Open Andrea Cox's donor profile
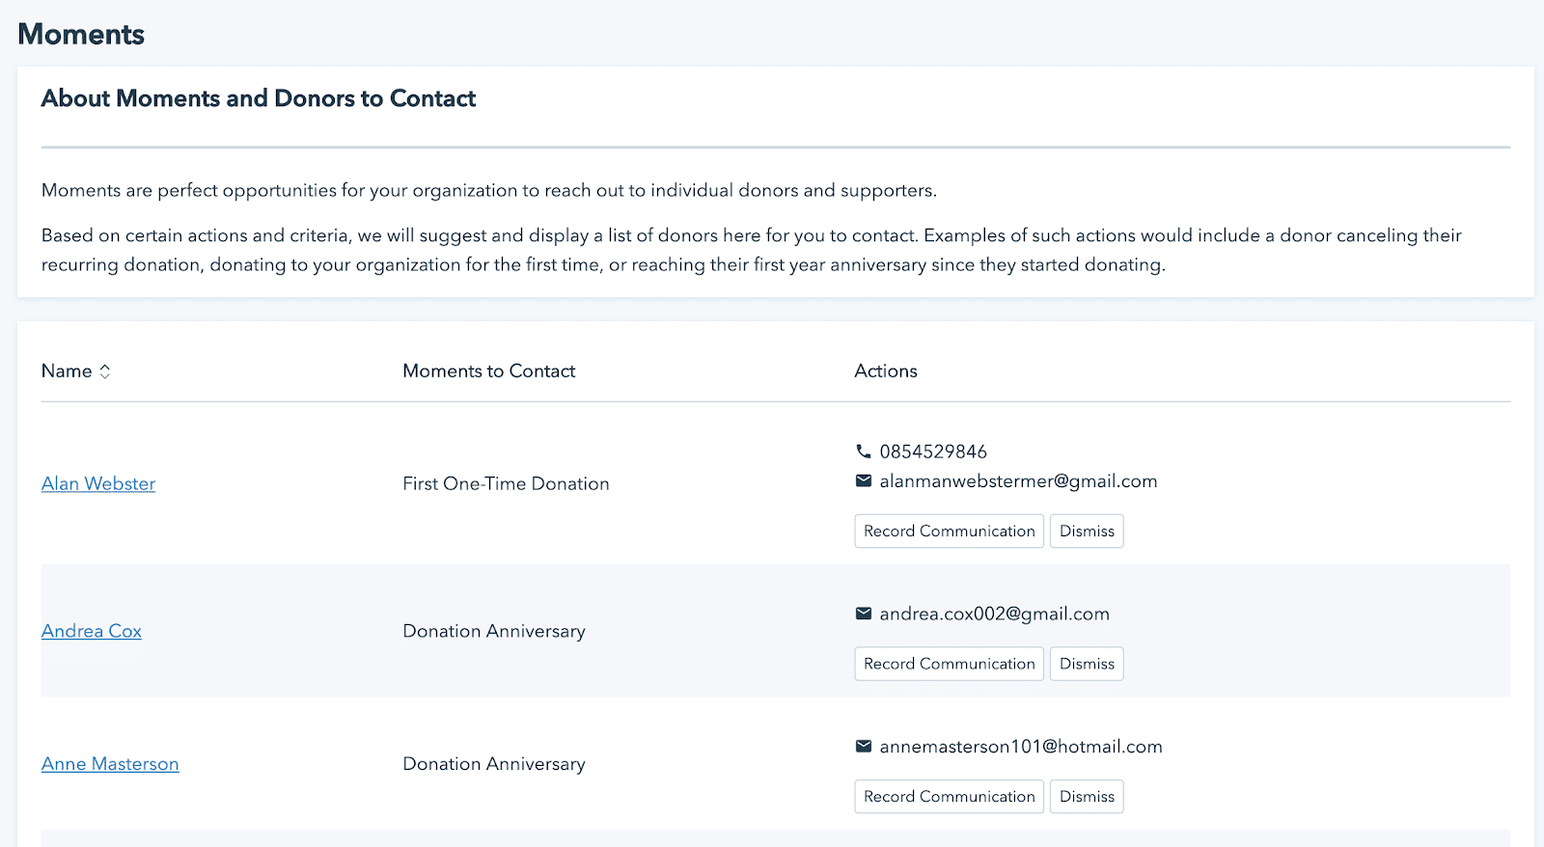Image resolution: width=1544 pixels, height=847 pixels. tap(92, 632)
